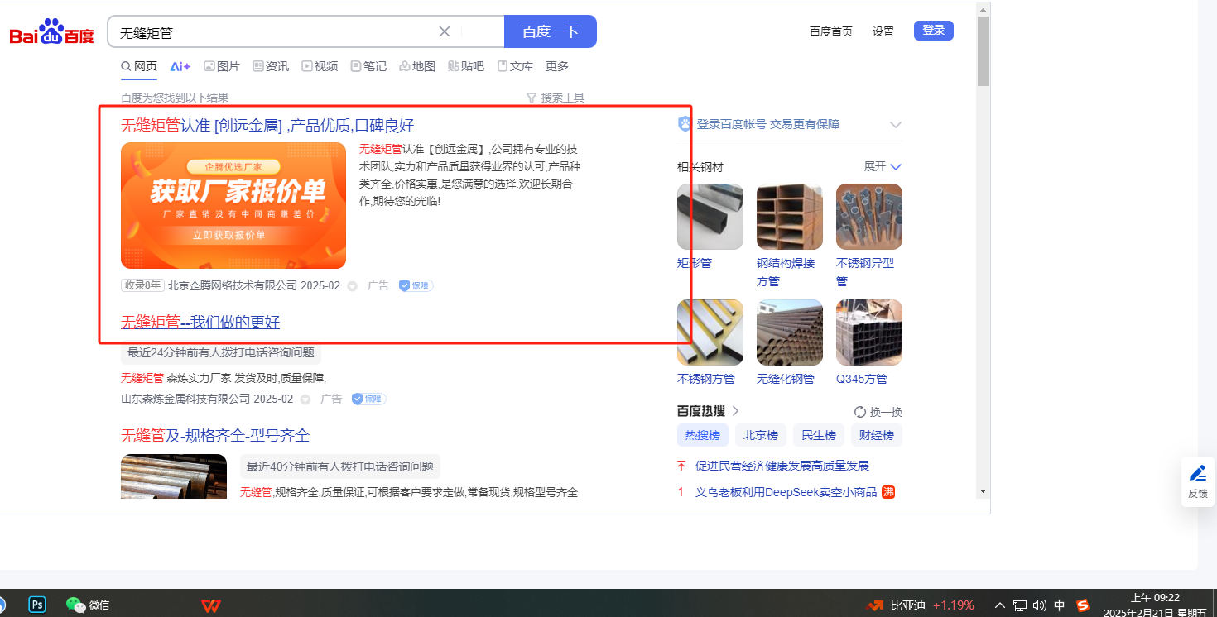This screenshot has width=1217, height=617.
Task: Click the Baidu logo
Action: click(x=51, y=32)
